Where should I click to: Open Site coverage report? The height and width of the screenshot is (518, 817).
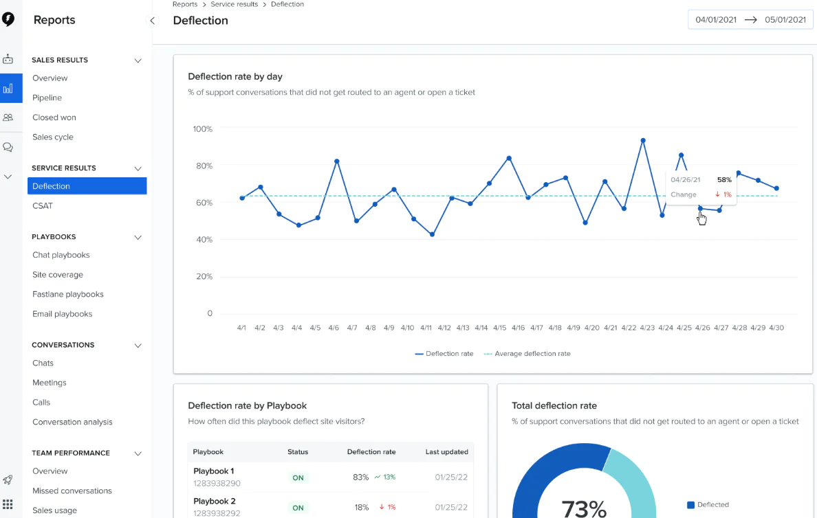point(58,275)
